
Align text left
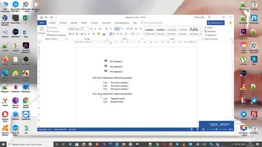point(111,34)
